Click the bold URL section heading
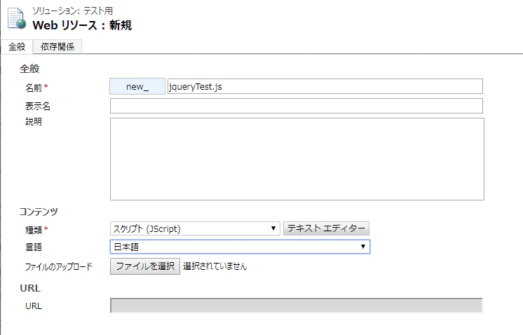 coord(30,288)
